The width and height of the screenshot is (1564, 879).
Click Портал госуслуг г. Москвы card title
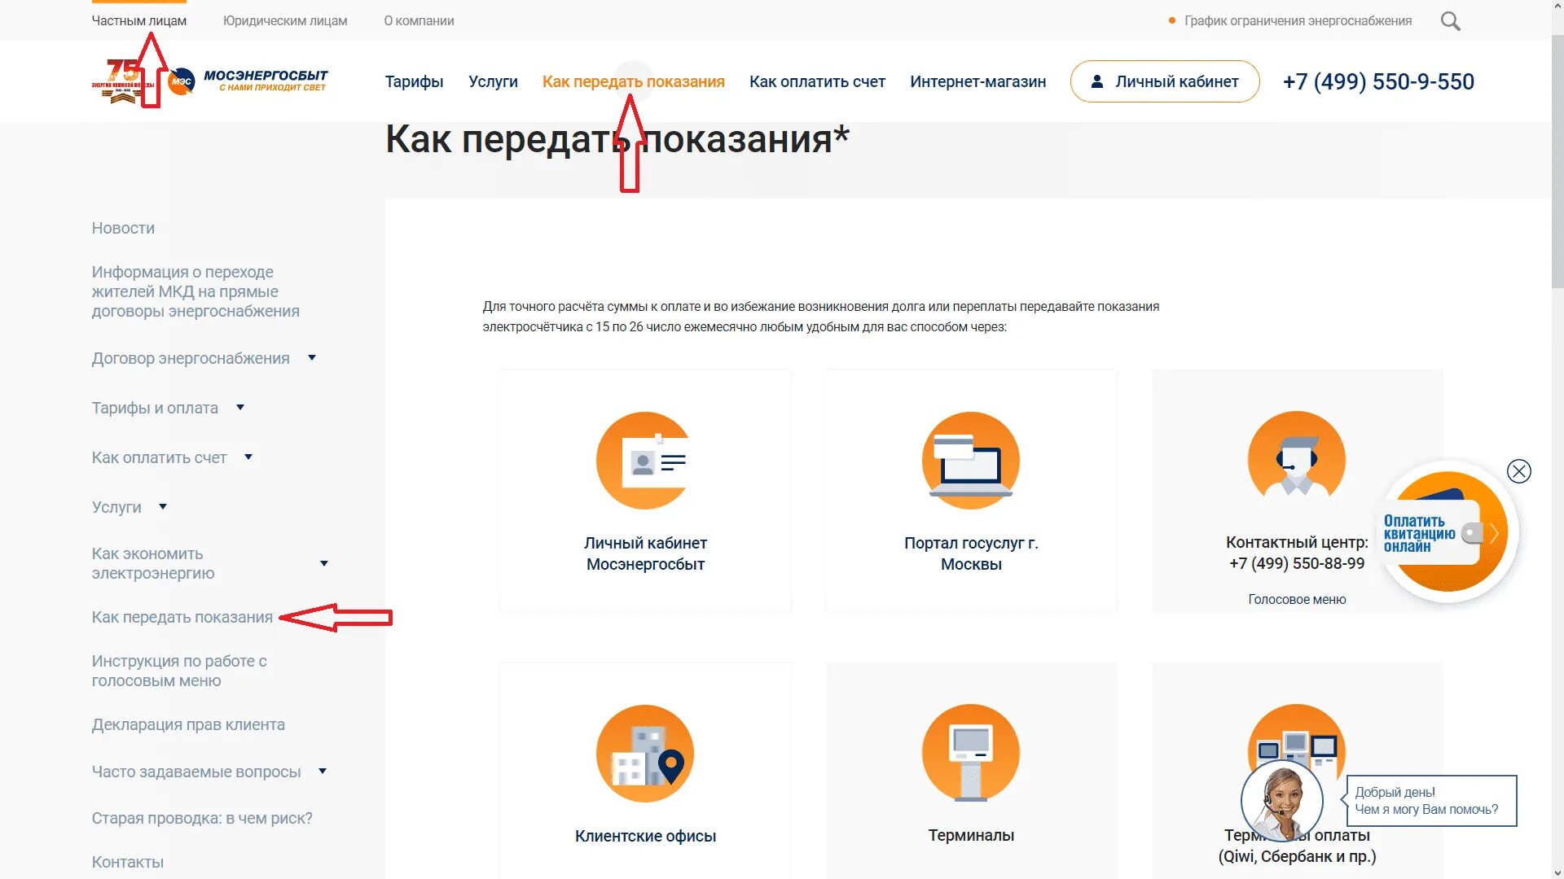click(x=971, y=553)
